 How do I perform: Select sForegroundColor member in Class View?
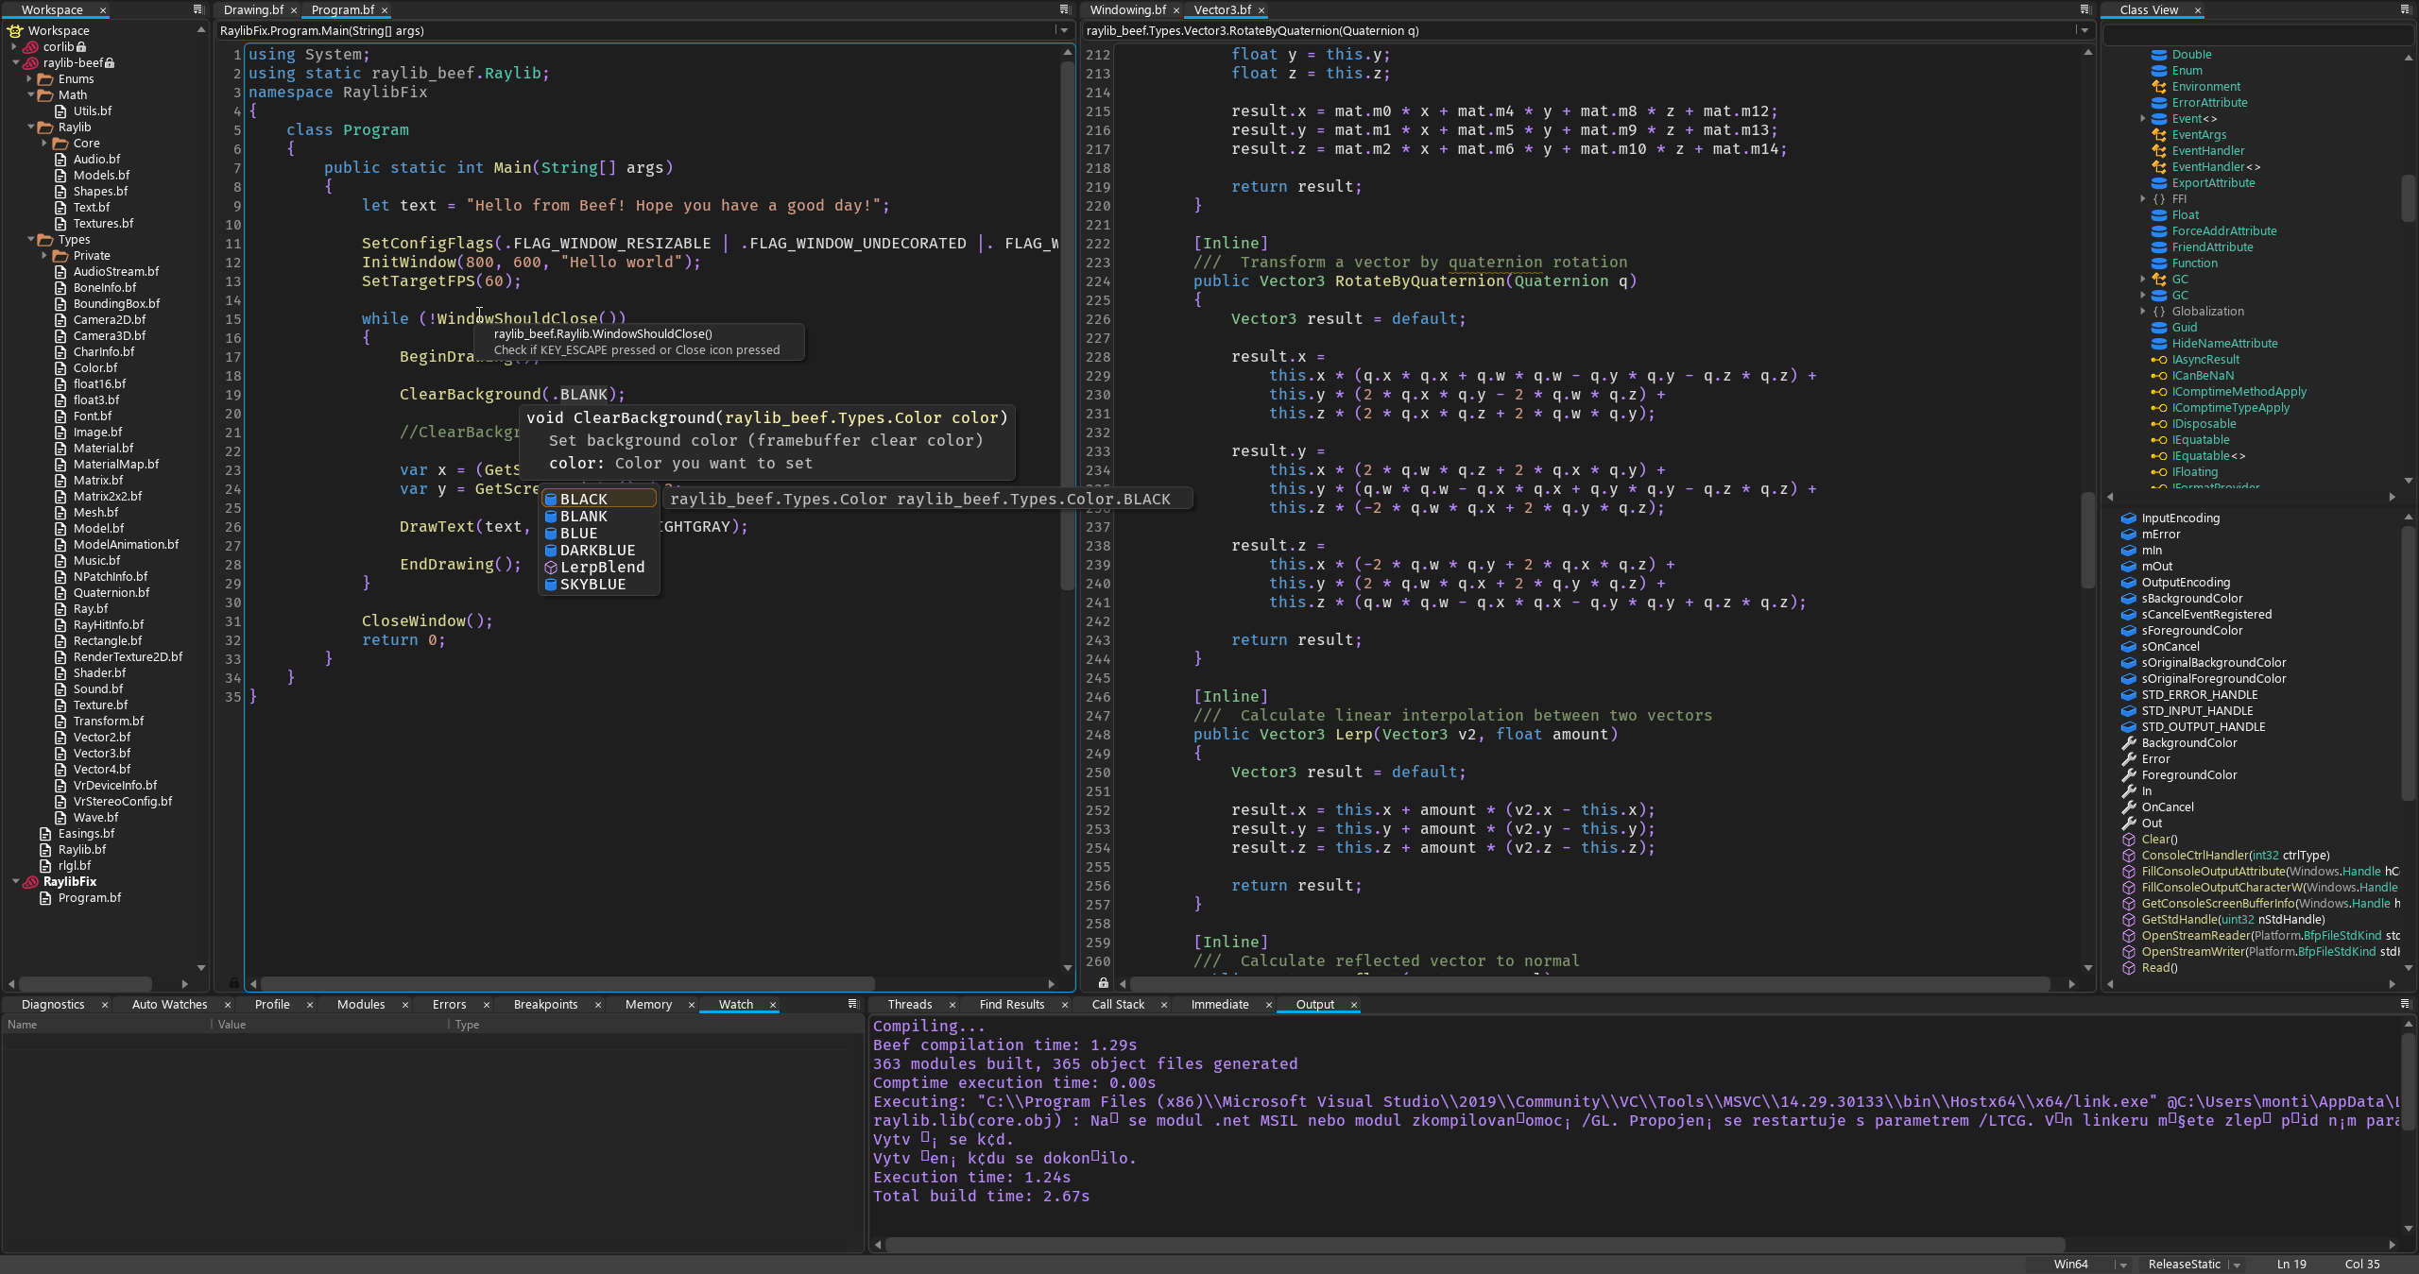pyautogui.click(x=2191, y=630)
